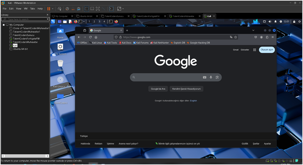Click the Kali volume speaker icon

270,22
